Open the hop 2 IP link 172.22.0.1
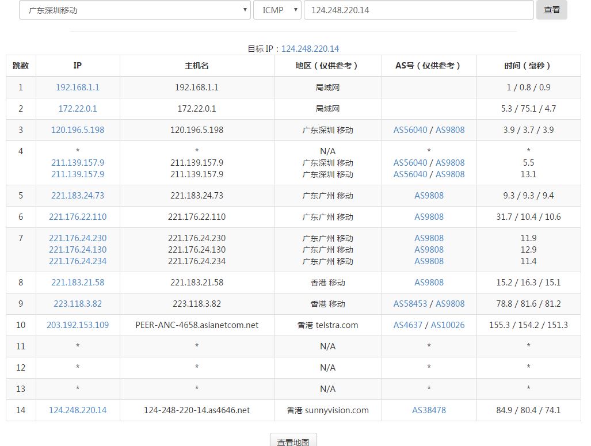 click(78, 109)
